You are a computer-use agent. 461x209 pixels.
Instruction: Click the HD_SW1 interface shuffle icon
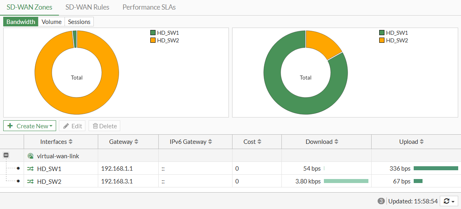30,169
